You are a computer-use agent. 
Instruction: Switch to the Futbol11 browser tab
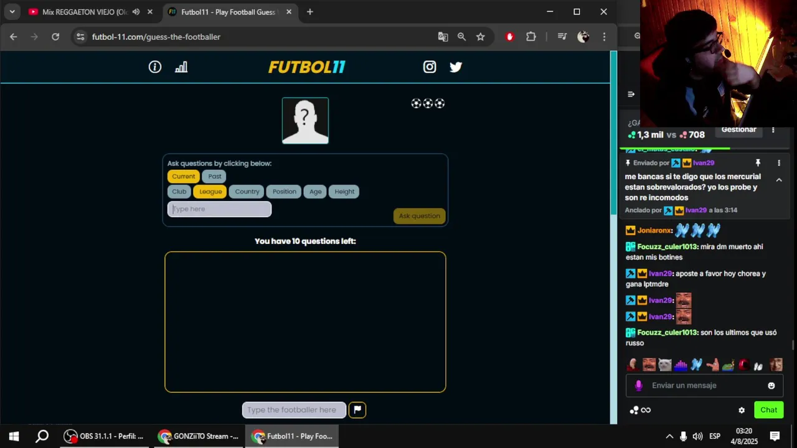click(228, 12)
